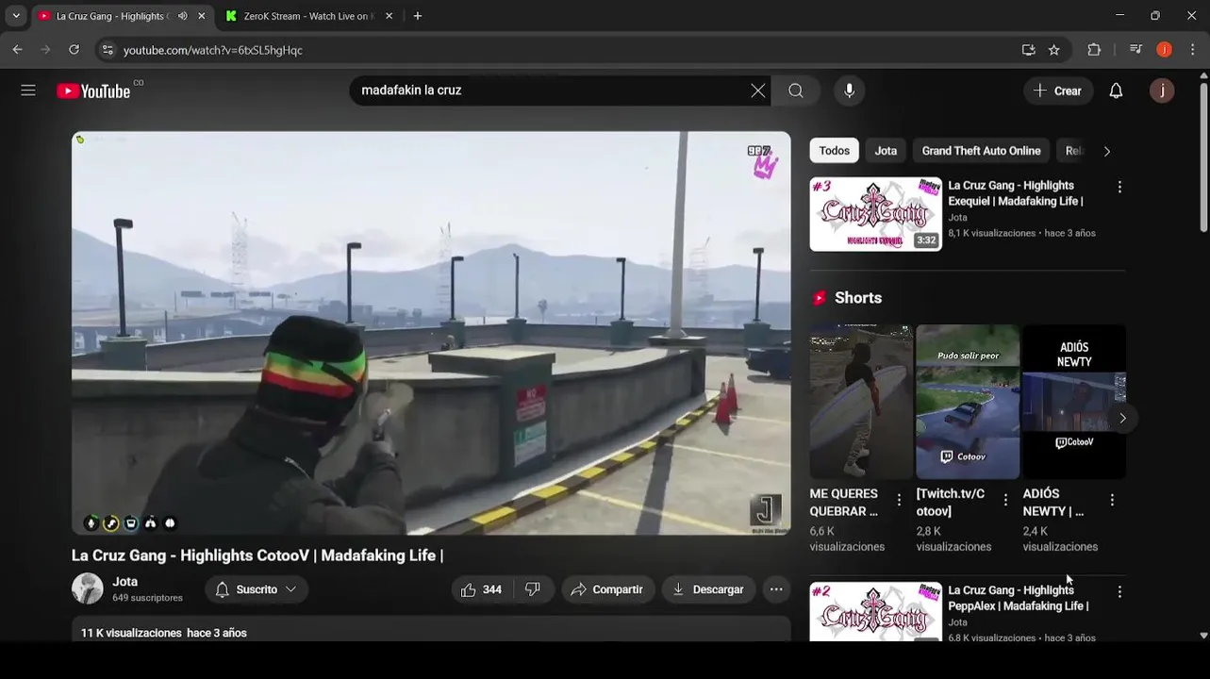Click channel watermark in video corner
Image resolution: width=1210 pixels, height=679 pixels.
[x=766, y=511]
